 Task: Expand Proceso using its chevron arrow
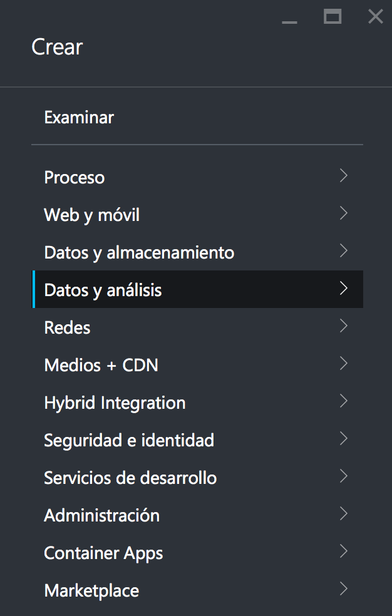point(343,176)
